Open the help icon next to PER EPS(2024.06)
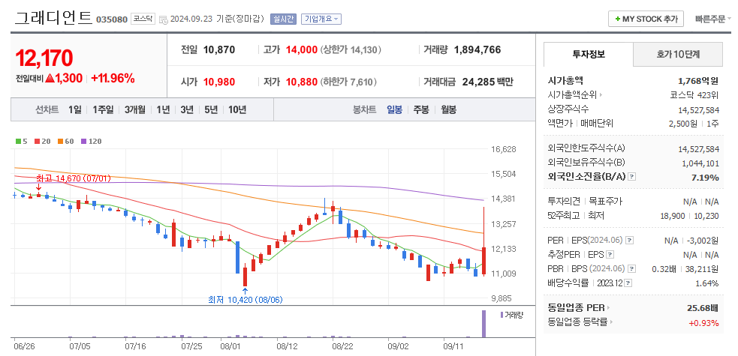The width and height of the screenshot is (738, 356). (630, 241)
